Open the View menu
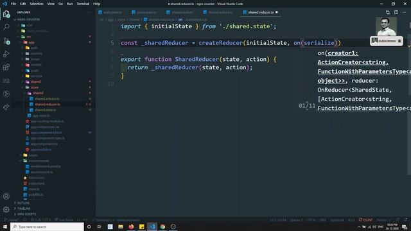 (x=51, y=4)
